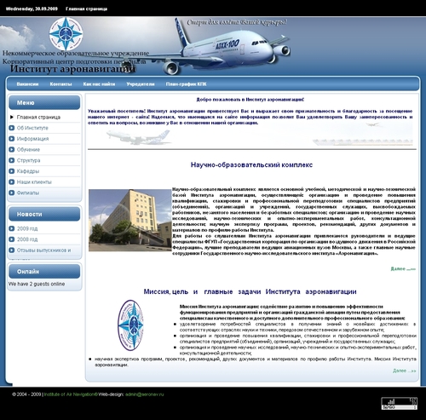
Task: Click heading Научно-образовательский комплекс
Action: click(251, 164)
